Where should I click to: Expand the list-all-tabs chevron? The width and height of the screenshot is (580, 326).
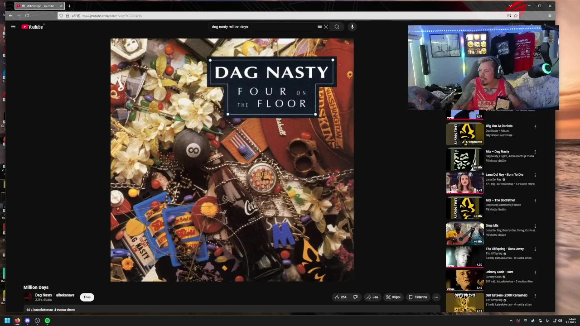[511, 6]
